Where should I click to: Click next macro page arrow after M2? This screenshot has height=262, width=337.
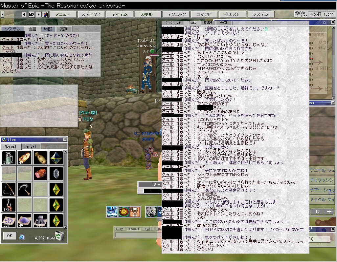[38, 14]
